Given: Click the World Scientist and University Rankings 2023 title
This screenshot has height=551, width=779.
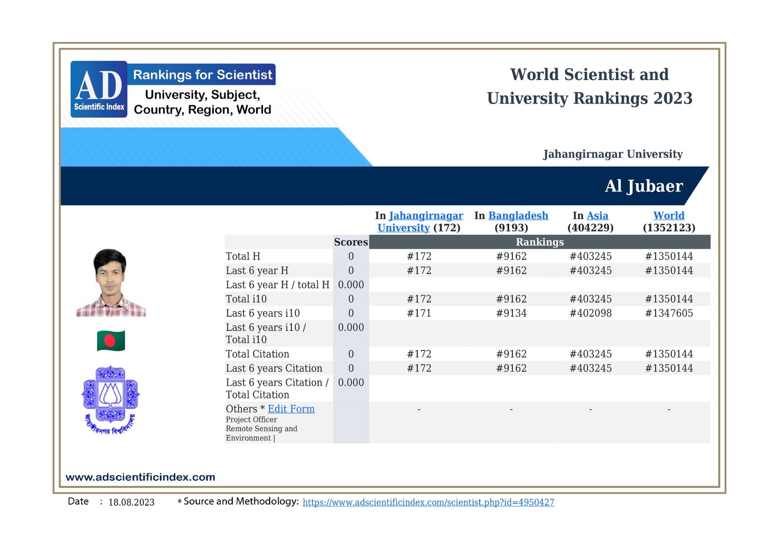Looking at the screenshot, I should click(x=590, y=86).
